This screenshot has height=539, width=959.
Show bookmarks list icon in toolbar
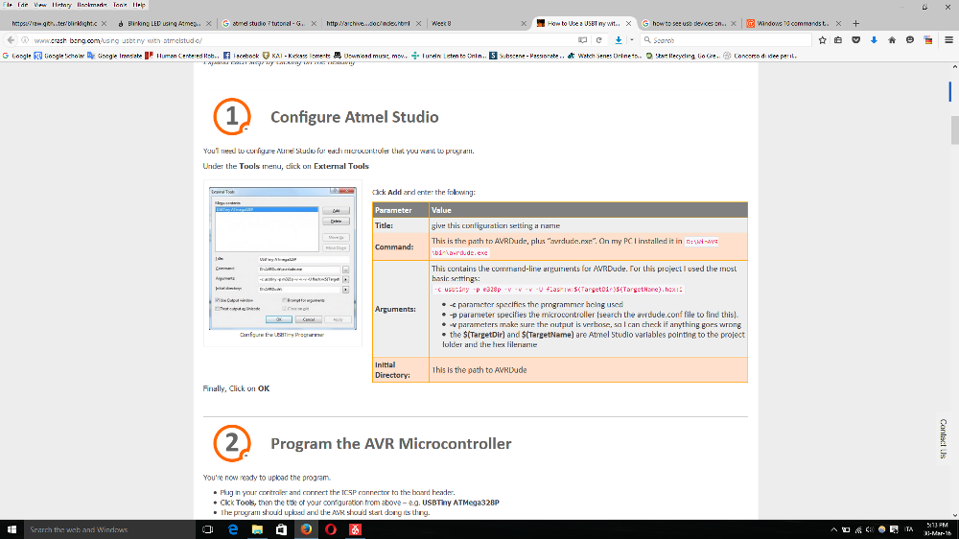coord(838,39)
